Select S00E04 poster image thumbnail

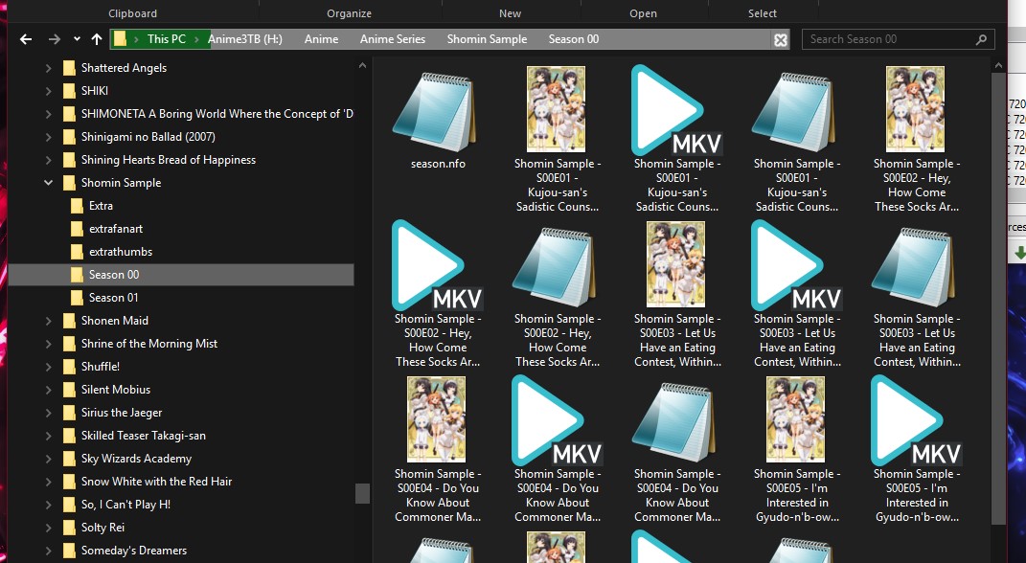[x=437, y=419]
